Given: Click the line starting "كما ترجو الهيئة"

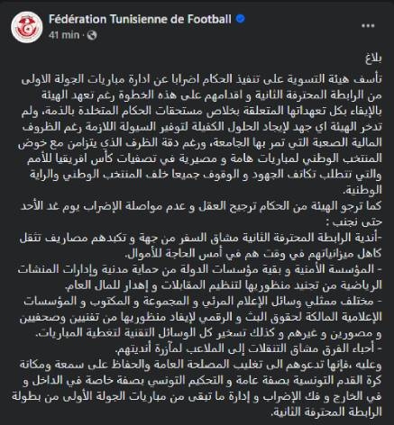Looking at the screenshot, I should click(201, 206).
